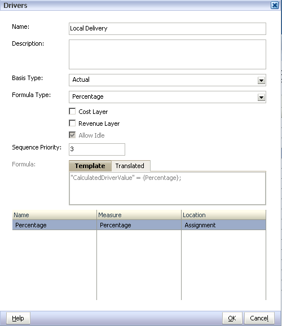Switch to the Translated formula tab

coord(131,166)
